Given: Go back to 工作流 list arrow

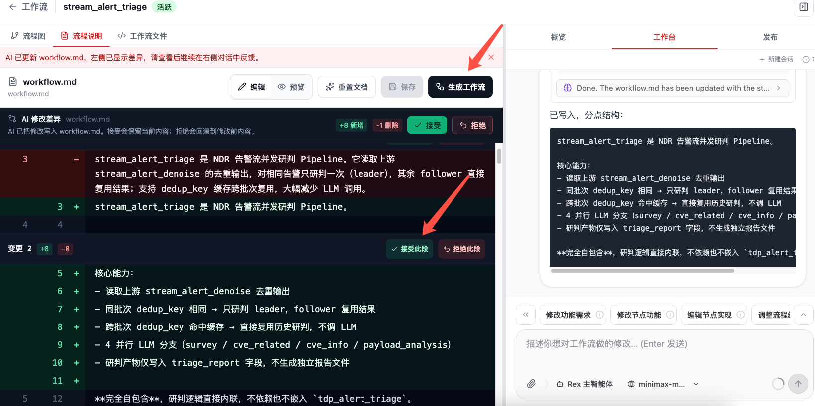Looking at the screenshot, I should pos(13,7).
